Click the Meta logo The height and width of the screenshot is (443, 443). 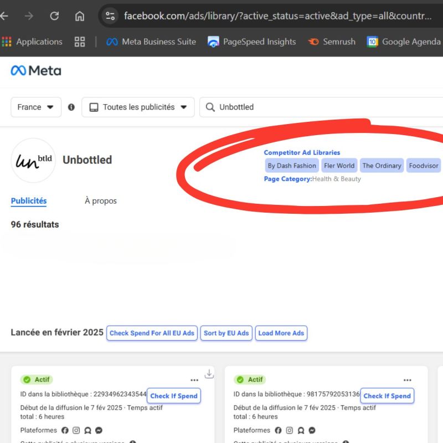(36, 71)
